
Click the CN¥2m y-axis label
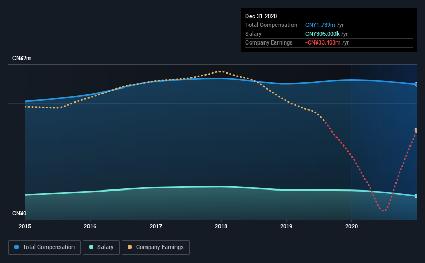tap(22, 59)
